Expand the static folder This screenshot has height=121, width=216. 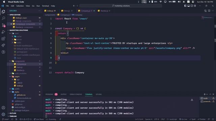point(12,43)
